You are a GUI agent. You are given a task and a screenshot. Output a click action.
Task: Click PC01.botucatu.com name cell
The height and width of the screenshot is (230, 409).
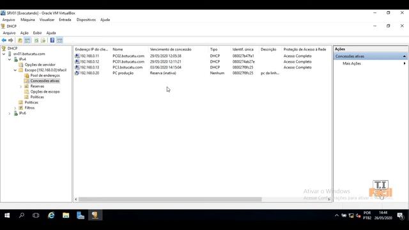click(128, 61)
